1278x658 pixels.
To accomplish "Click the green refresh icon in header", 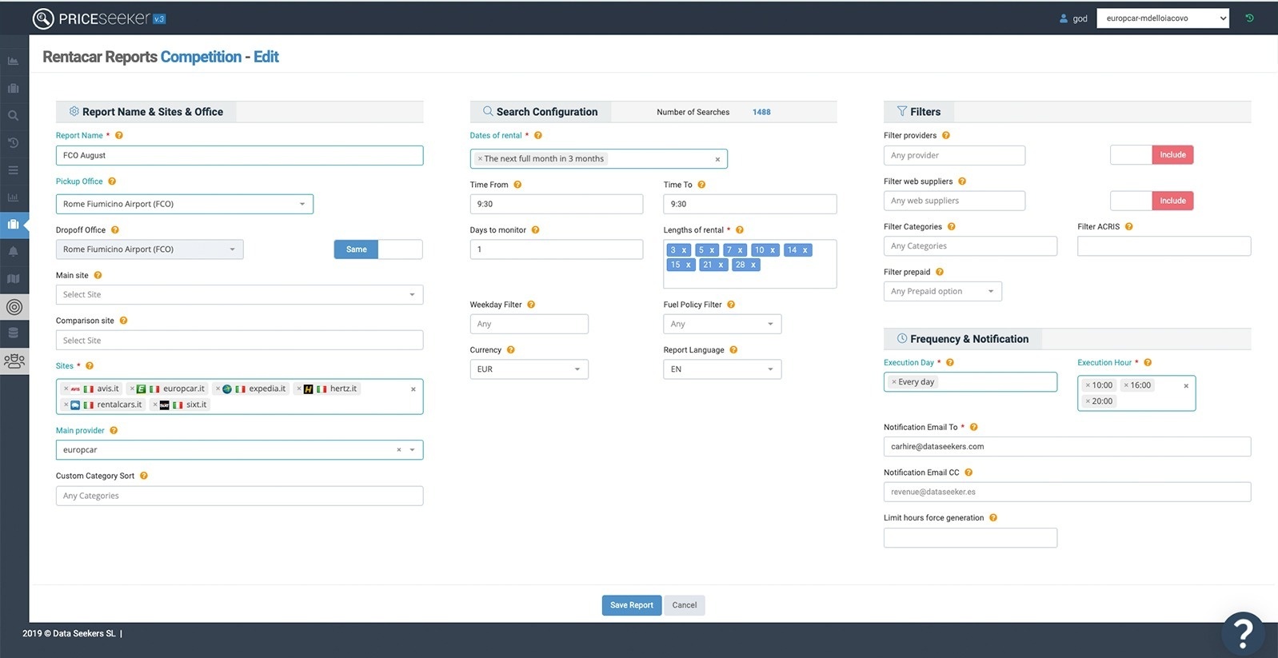I will coord(1249,18).
